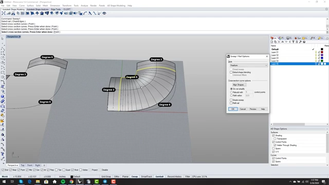Select the Rebuild with radio button

click(231, 92)
